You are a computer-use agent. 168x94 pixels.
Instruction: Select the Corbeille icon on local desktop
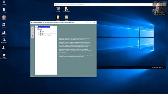click(4, 3)
